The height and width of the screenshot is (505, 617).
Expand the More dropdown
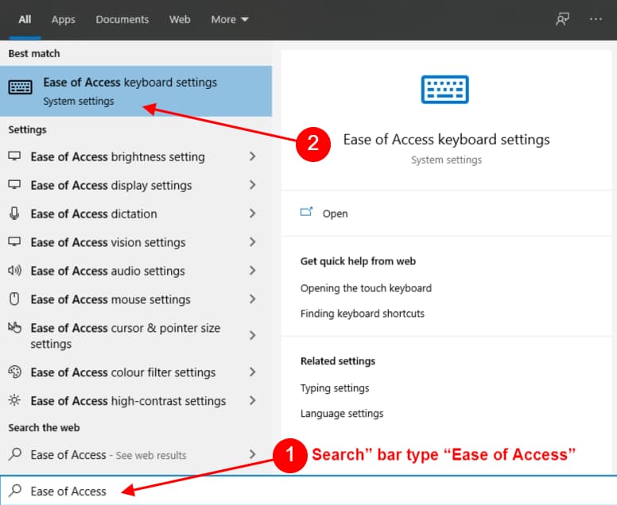click(x=230, y=19)
